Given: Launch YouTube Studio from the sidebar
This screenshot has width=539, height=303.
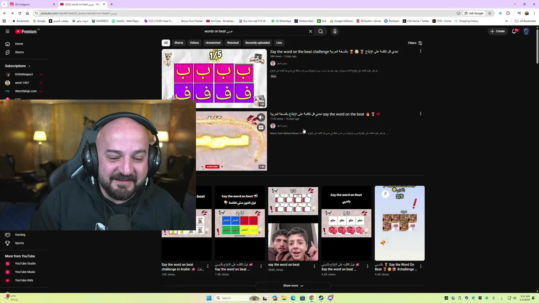Looking at the screenshot, I should tap(25, 263).
